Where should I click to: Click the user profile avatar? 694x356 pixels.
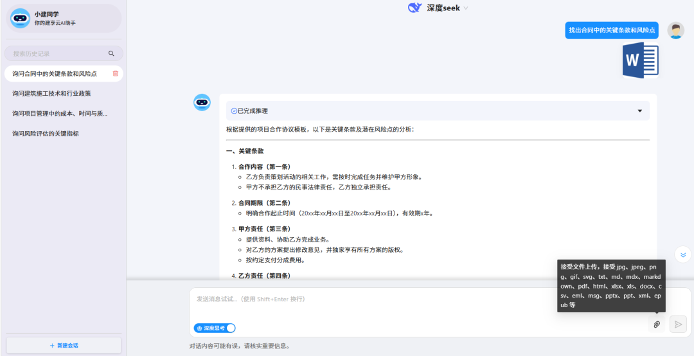point(675,30)
